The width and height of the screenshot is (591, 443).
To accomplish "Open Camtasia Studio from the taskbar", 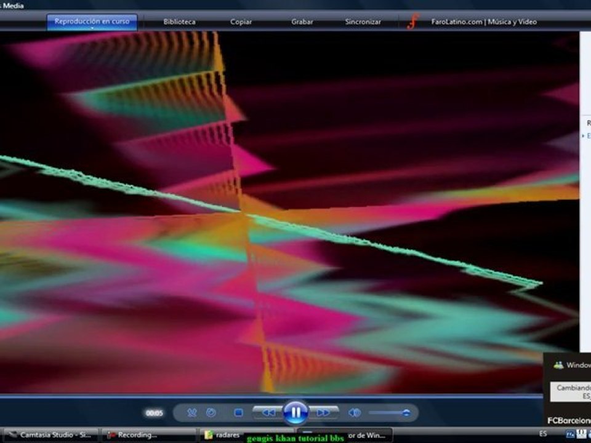I will click(50, 435).
